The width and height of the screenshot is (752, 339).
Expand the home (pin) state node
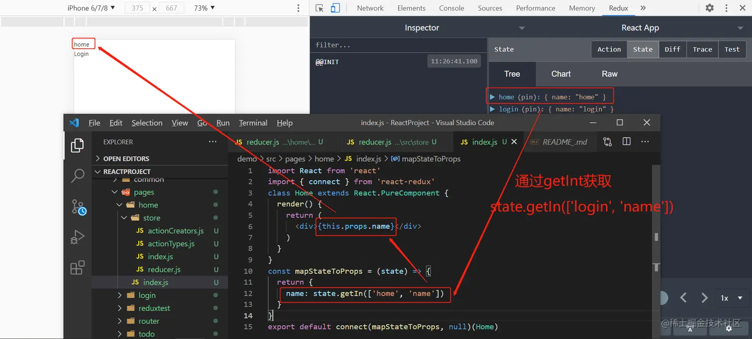click(493, 97)
